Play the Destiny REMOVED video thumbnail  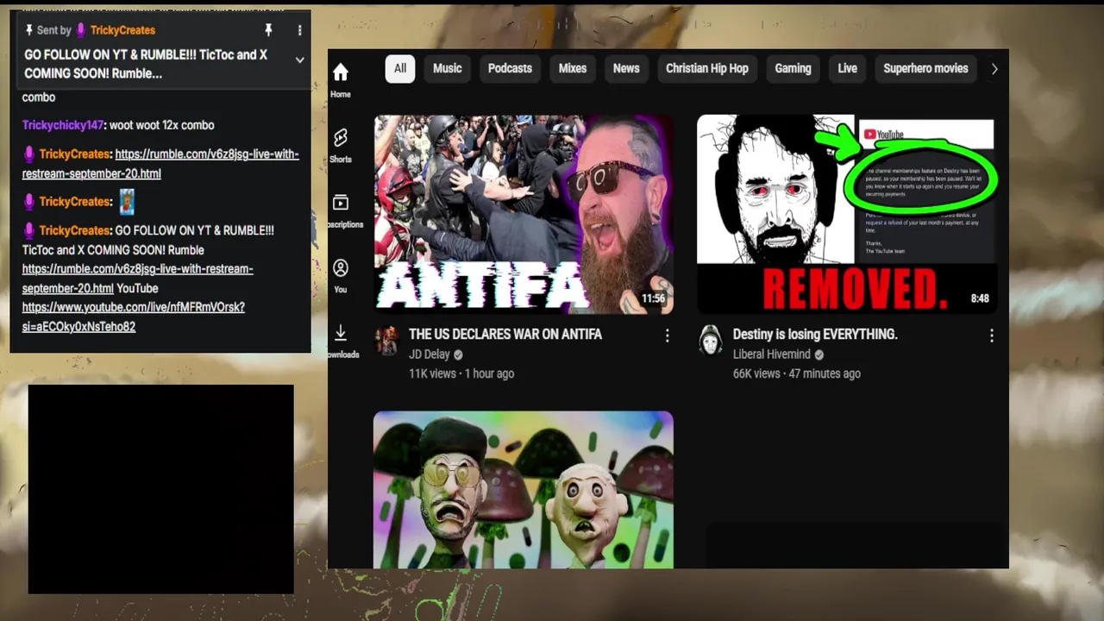847,214
